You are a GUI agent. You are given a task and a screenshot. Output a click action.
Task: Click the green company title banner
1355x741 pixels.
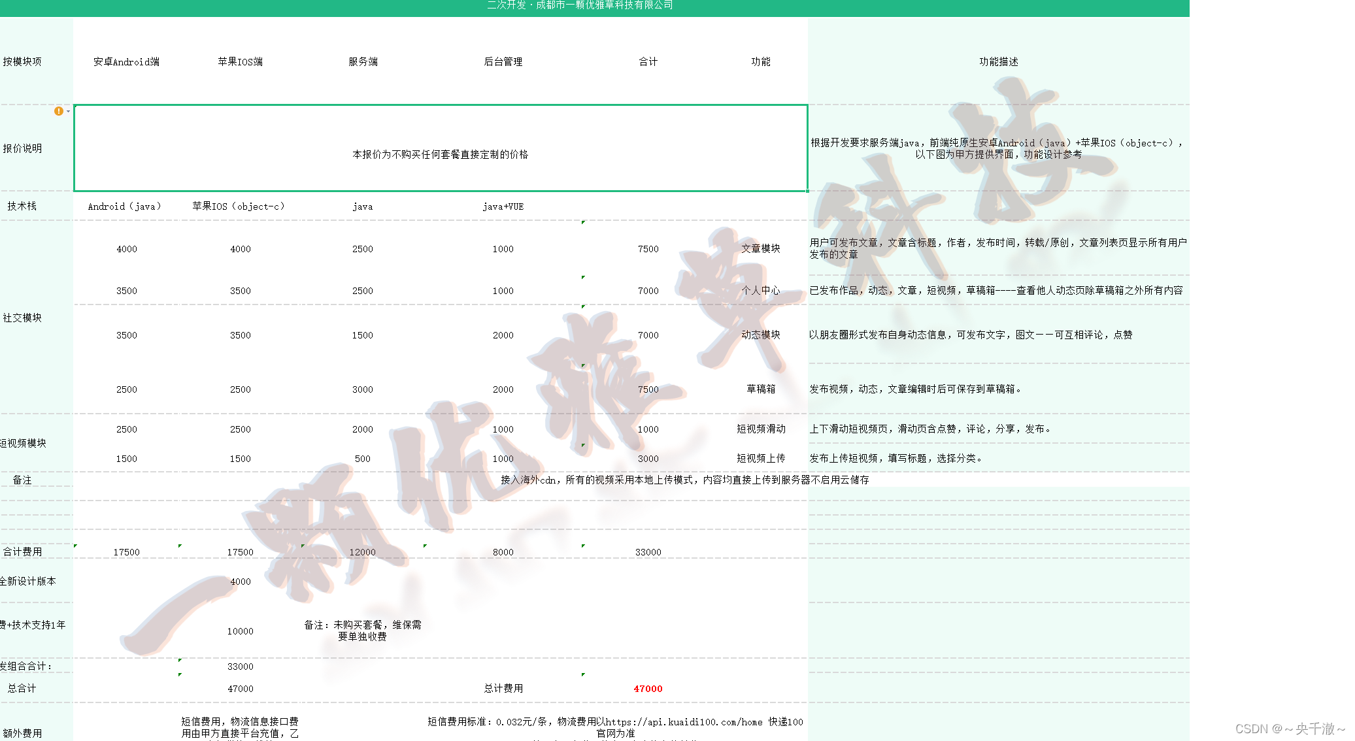tap(579, 6)
